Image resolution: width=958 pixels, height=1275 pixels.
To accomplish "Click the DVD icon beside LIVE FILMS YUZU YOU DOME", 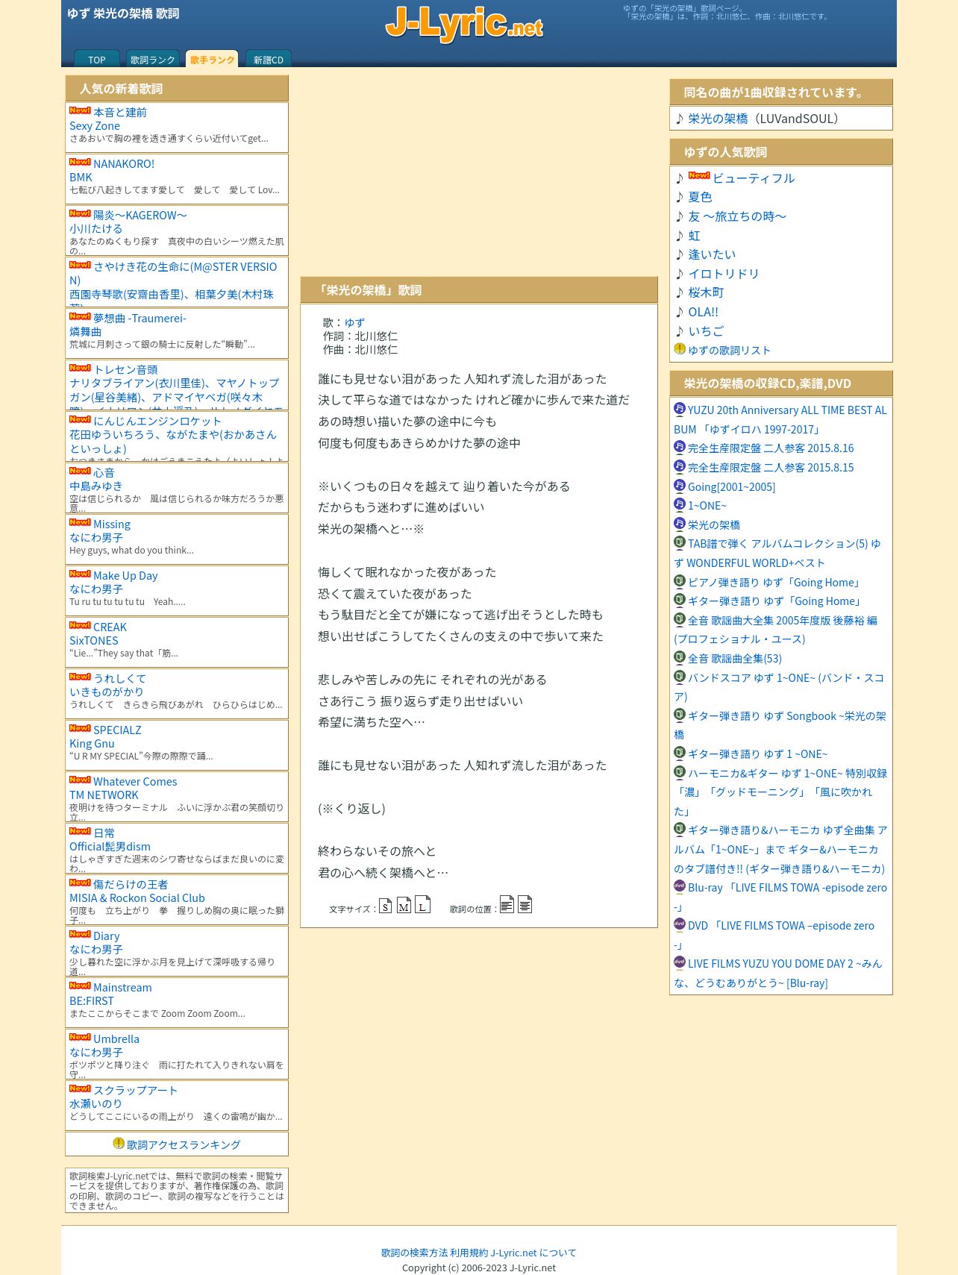I will click(x=679, y=962).
